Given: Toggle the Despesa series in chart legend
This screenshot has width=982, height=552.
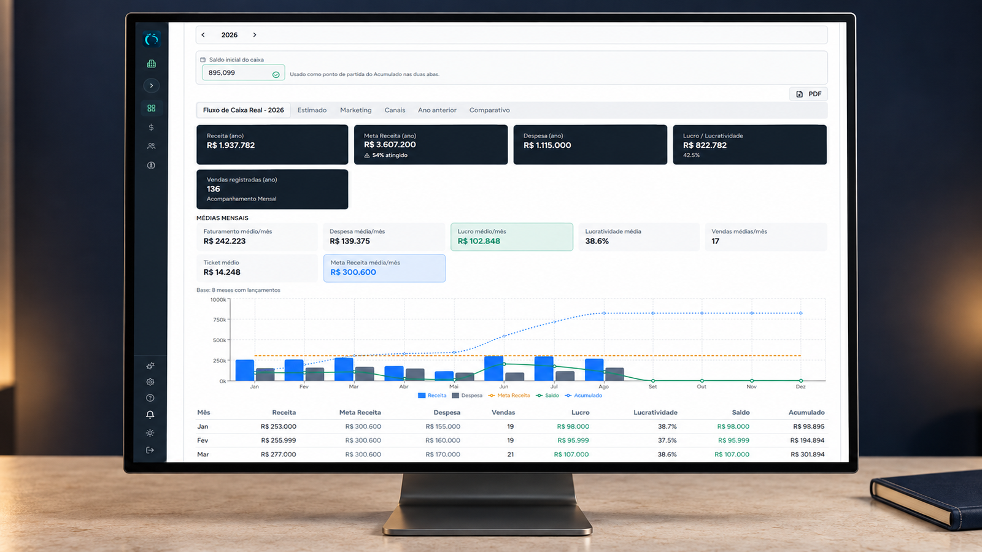Looking at the screenshot, I should pyautogui.click(x=467, y=396).
